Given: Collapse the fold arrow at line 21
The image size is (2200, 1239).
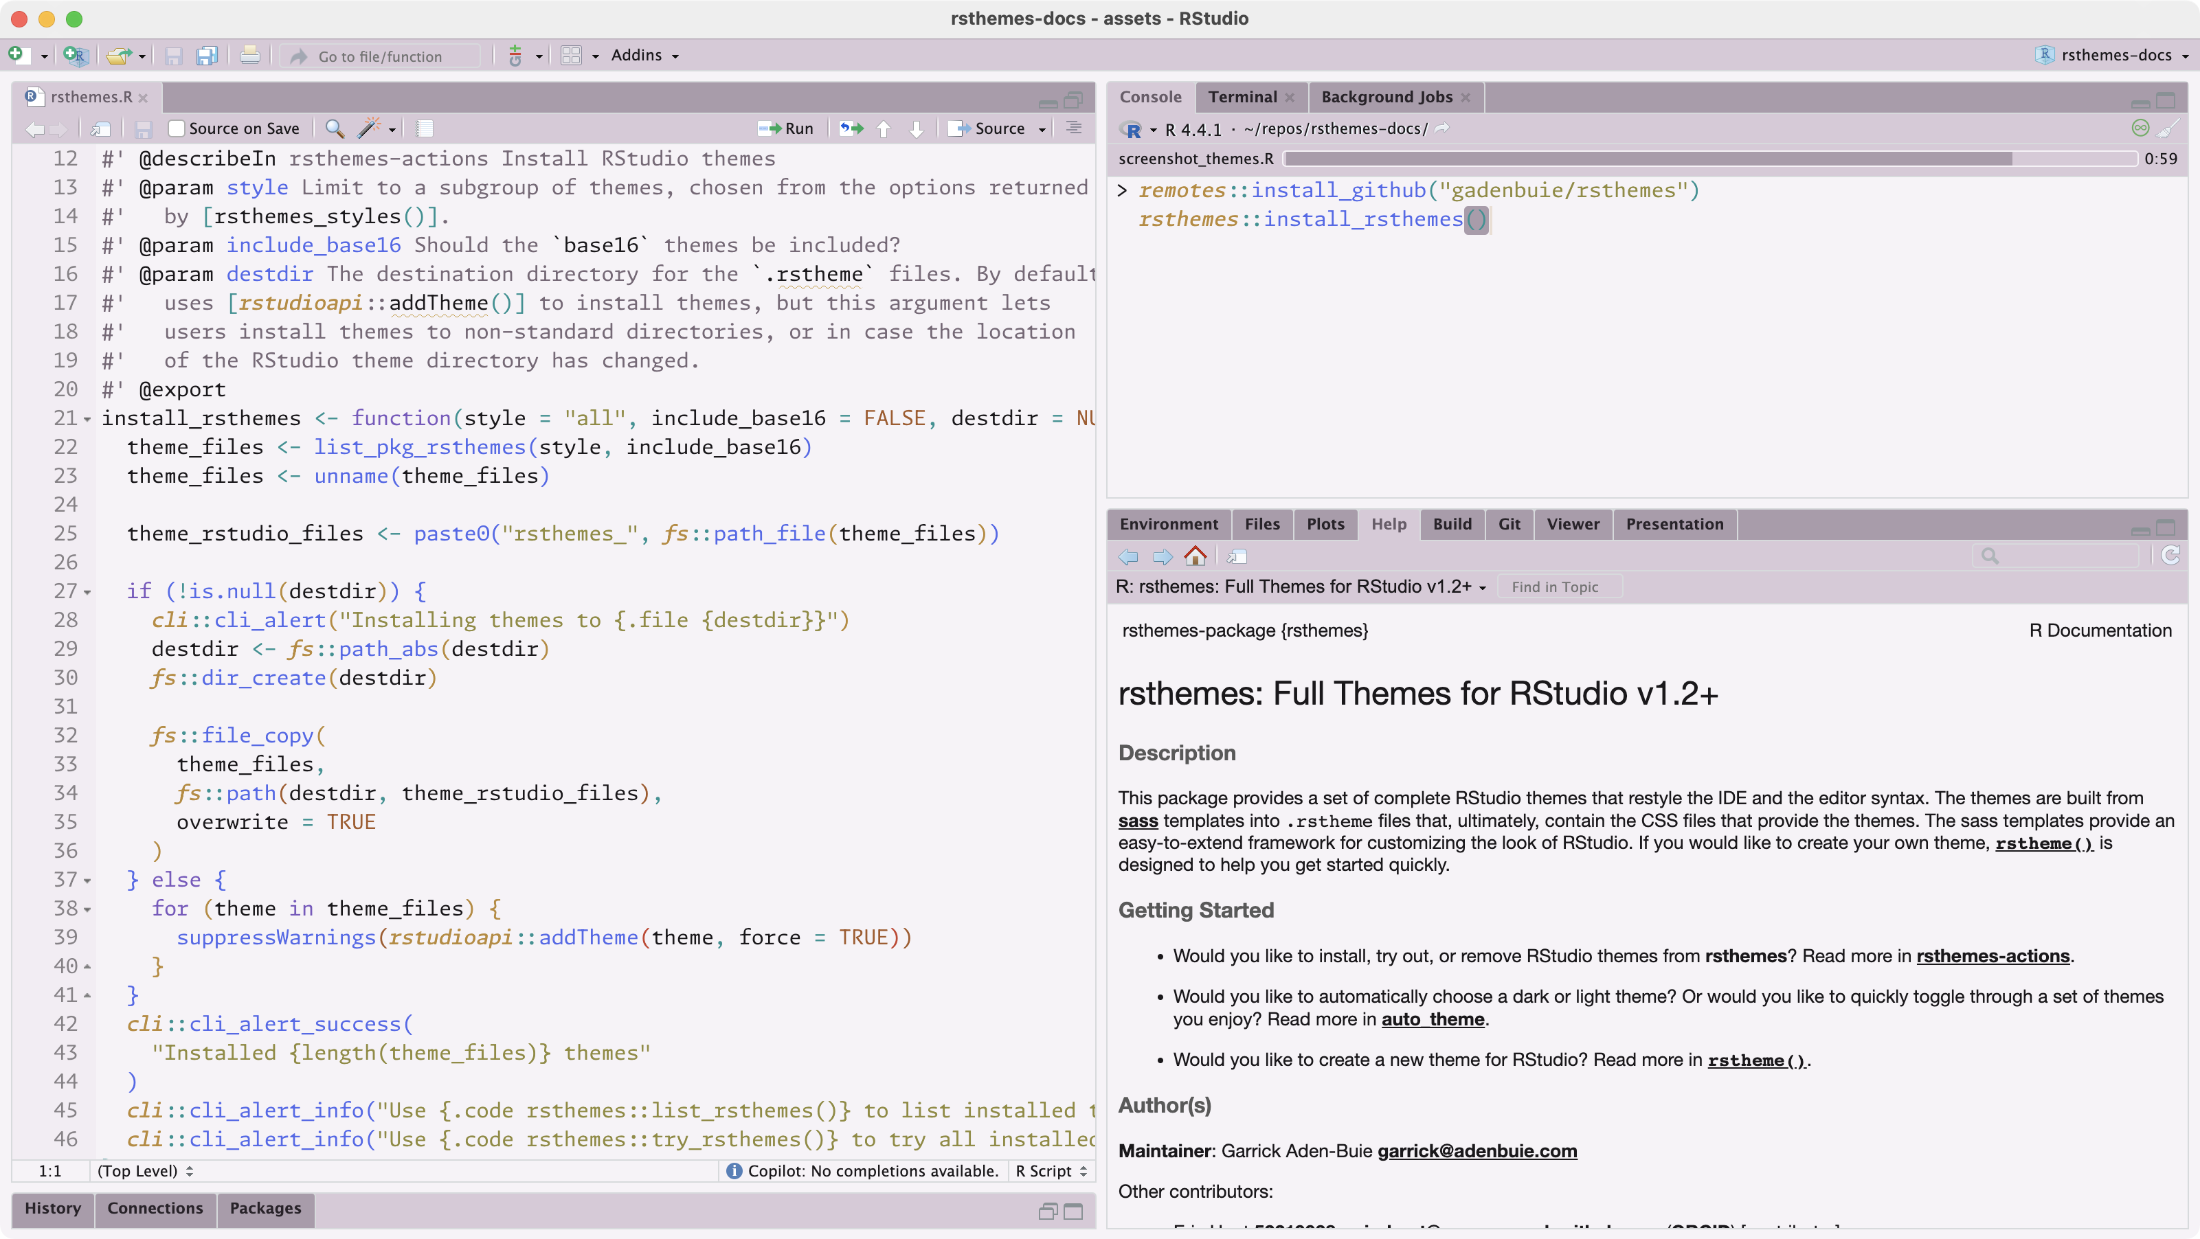Looking at the screenshot, I should pos(87,419).
